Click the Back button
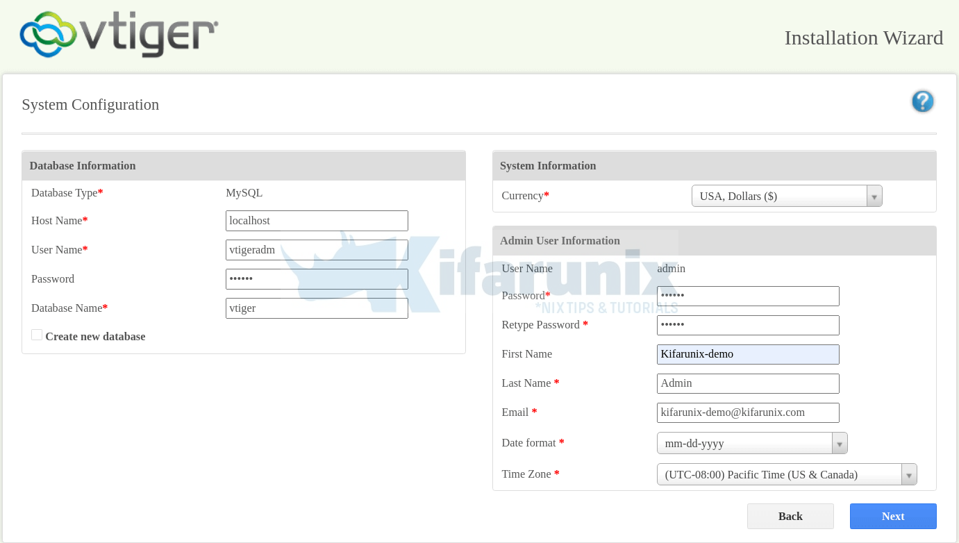Viewport: 959px width, 543px height. (x=790, y=516)
